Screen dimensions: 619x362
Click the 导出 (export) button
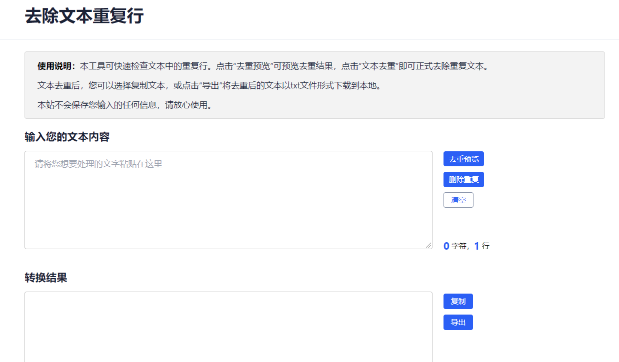[457, 322]
